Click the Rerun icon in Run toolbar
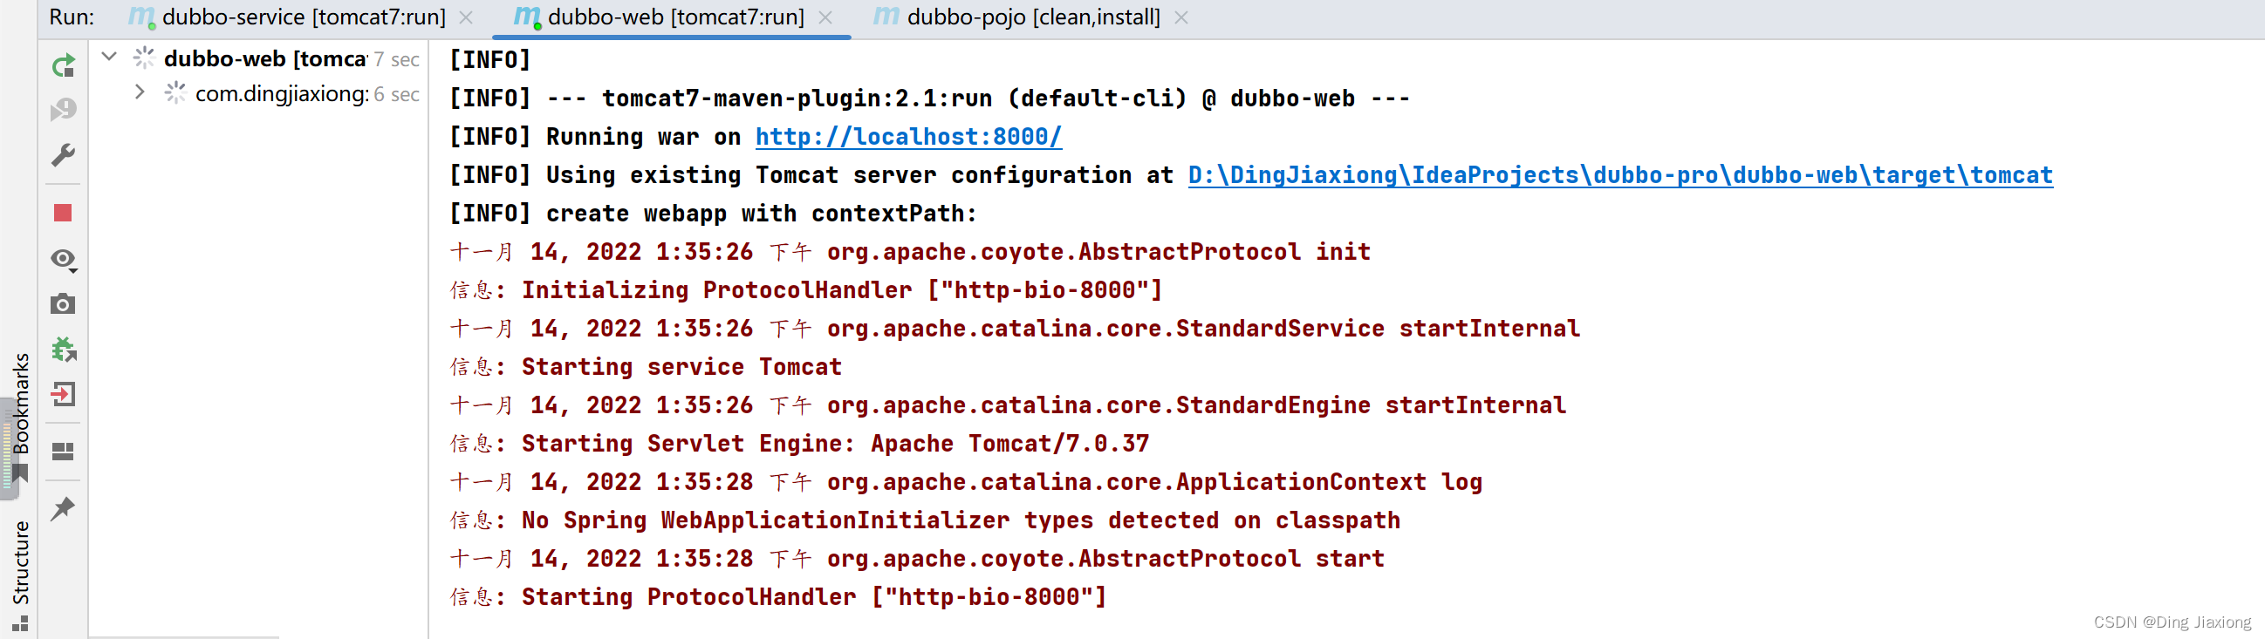This screenshot has width=2265, height=639. 64,66
